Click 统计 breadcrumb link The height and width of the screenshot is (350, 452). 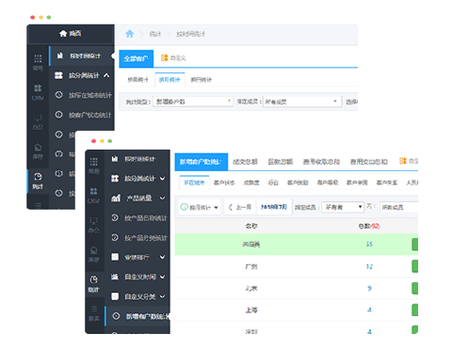coord(154,34)
